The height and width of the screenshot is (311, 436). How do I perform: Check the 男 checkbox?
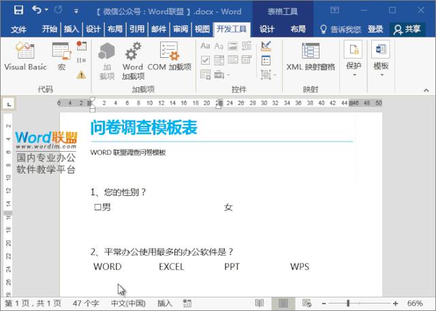click(x=97, y=207)
